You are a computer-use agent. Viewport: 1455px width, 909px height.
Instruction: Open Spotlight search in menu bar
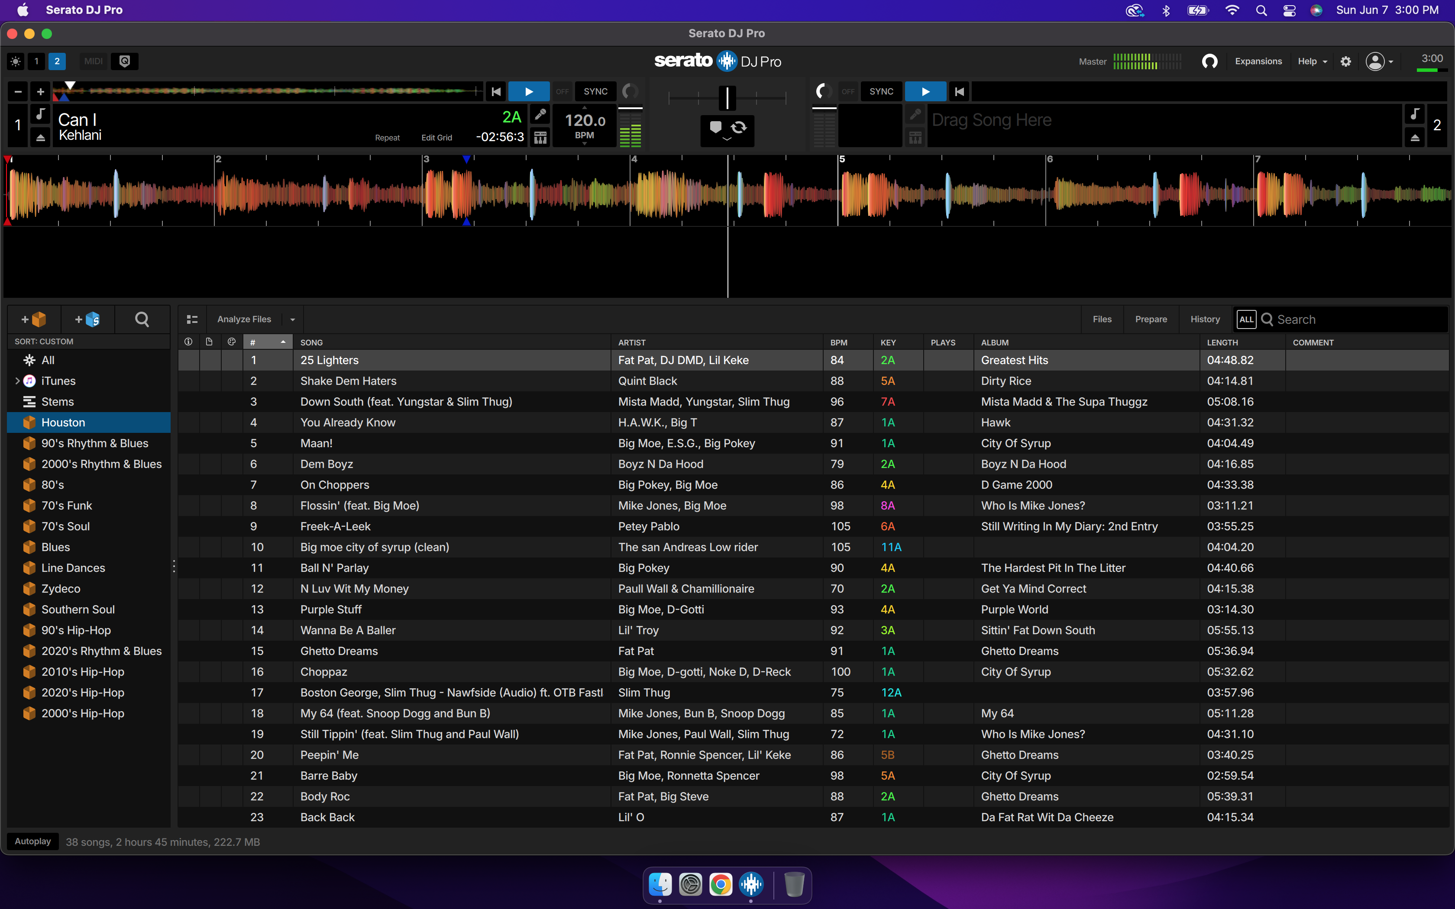click(1261, 10)
